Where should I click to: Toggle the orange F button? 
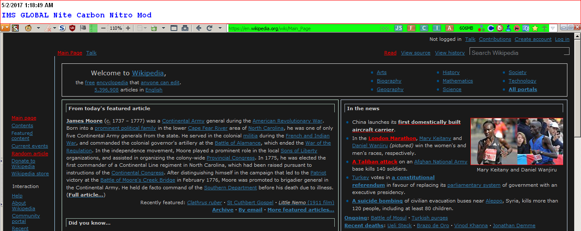pos(411,28)
